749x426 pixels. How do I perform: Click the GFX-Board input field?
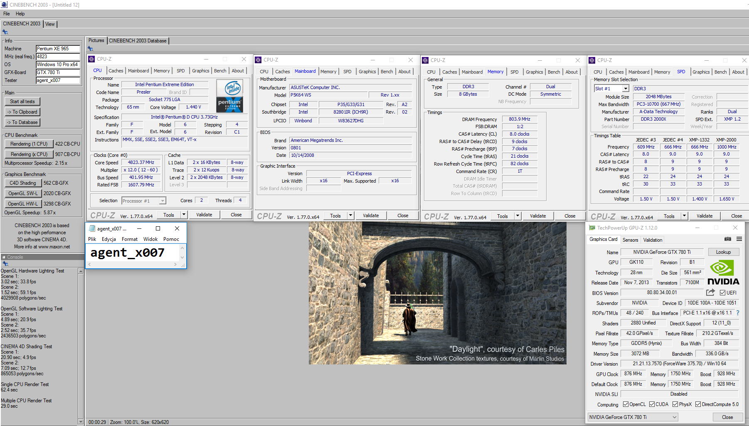pyautogui.click(x=58, y=72)
